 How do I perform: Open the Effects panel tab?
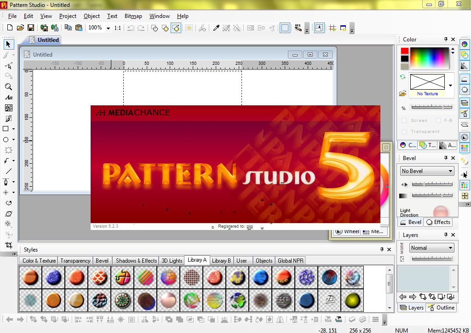[438, 222]
